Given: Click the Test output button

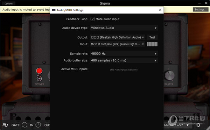Looking at the screenshot, I should click(152, 38).
